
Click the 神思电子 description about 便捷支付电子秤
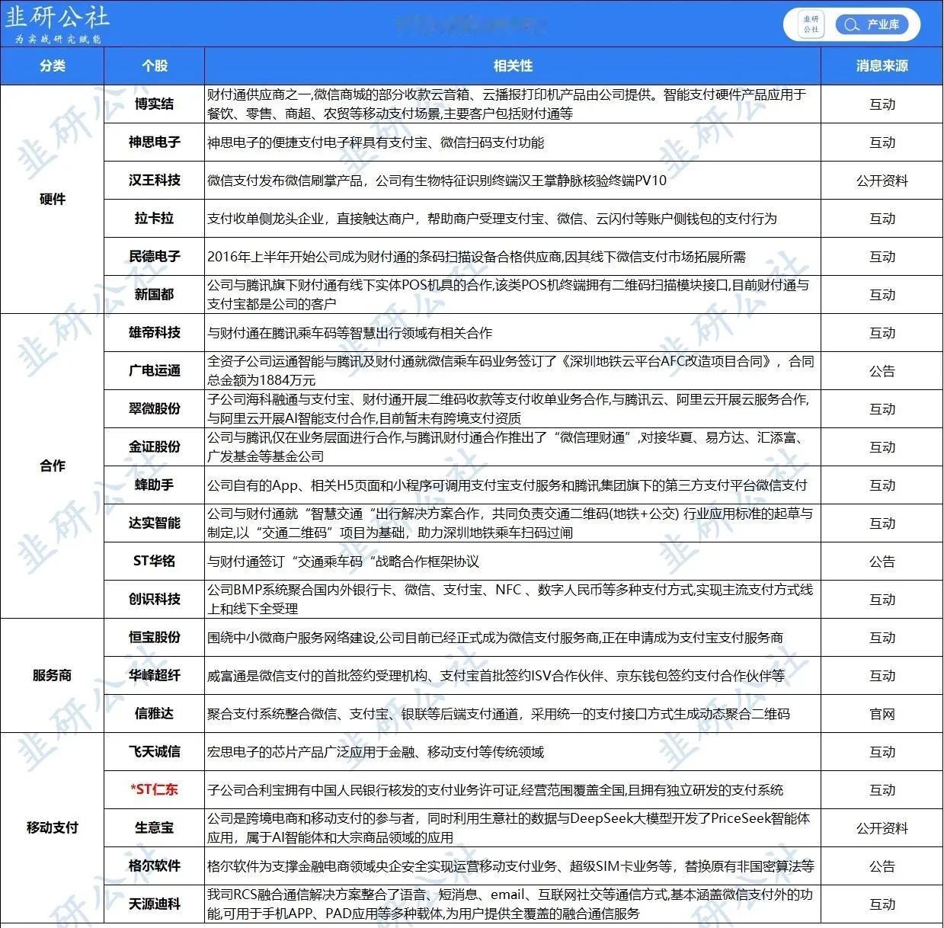click(x=376, y=142)
